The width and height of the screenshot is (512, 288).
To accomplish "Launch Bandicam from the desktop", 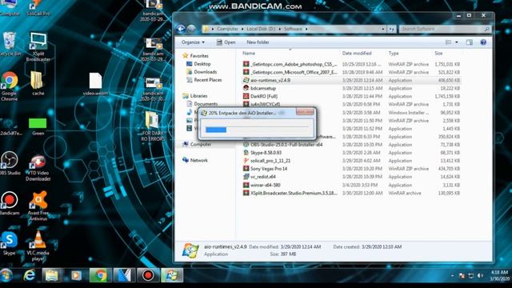I will pos(10,203).
